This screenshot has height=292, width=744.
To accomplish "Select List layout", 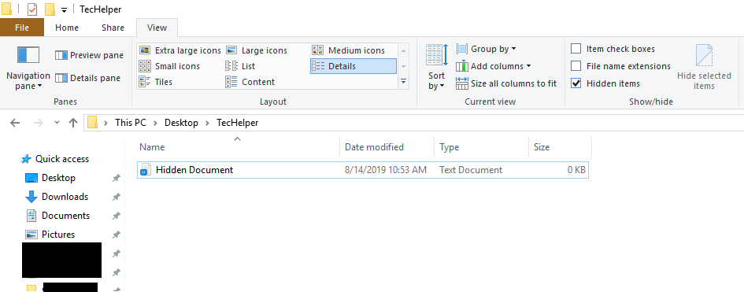I will click(x=241, y=66).
